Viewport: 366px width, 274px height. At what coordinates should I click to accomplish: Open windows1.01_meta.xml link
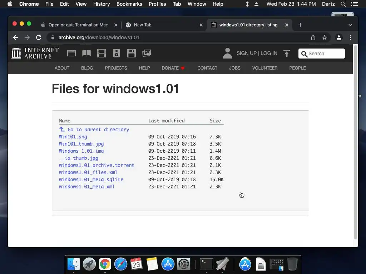86,187
